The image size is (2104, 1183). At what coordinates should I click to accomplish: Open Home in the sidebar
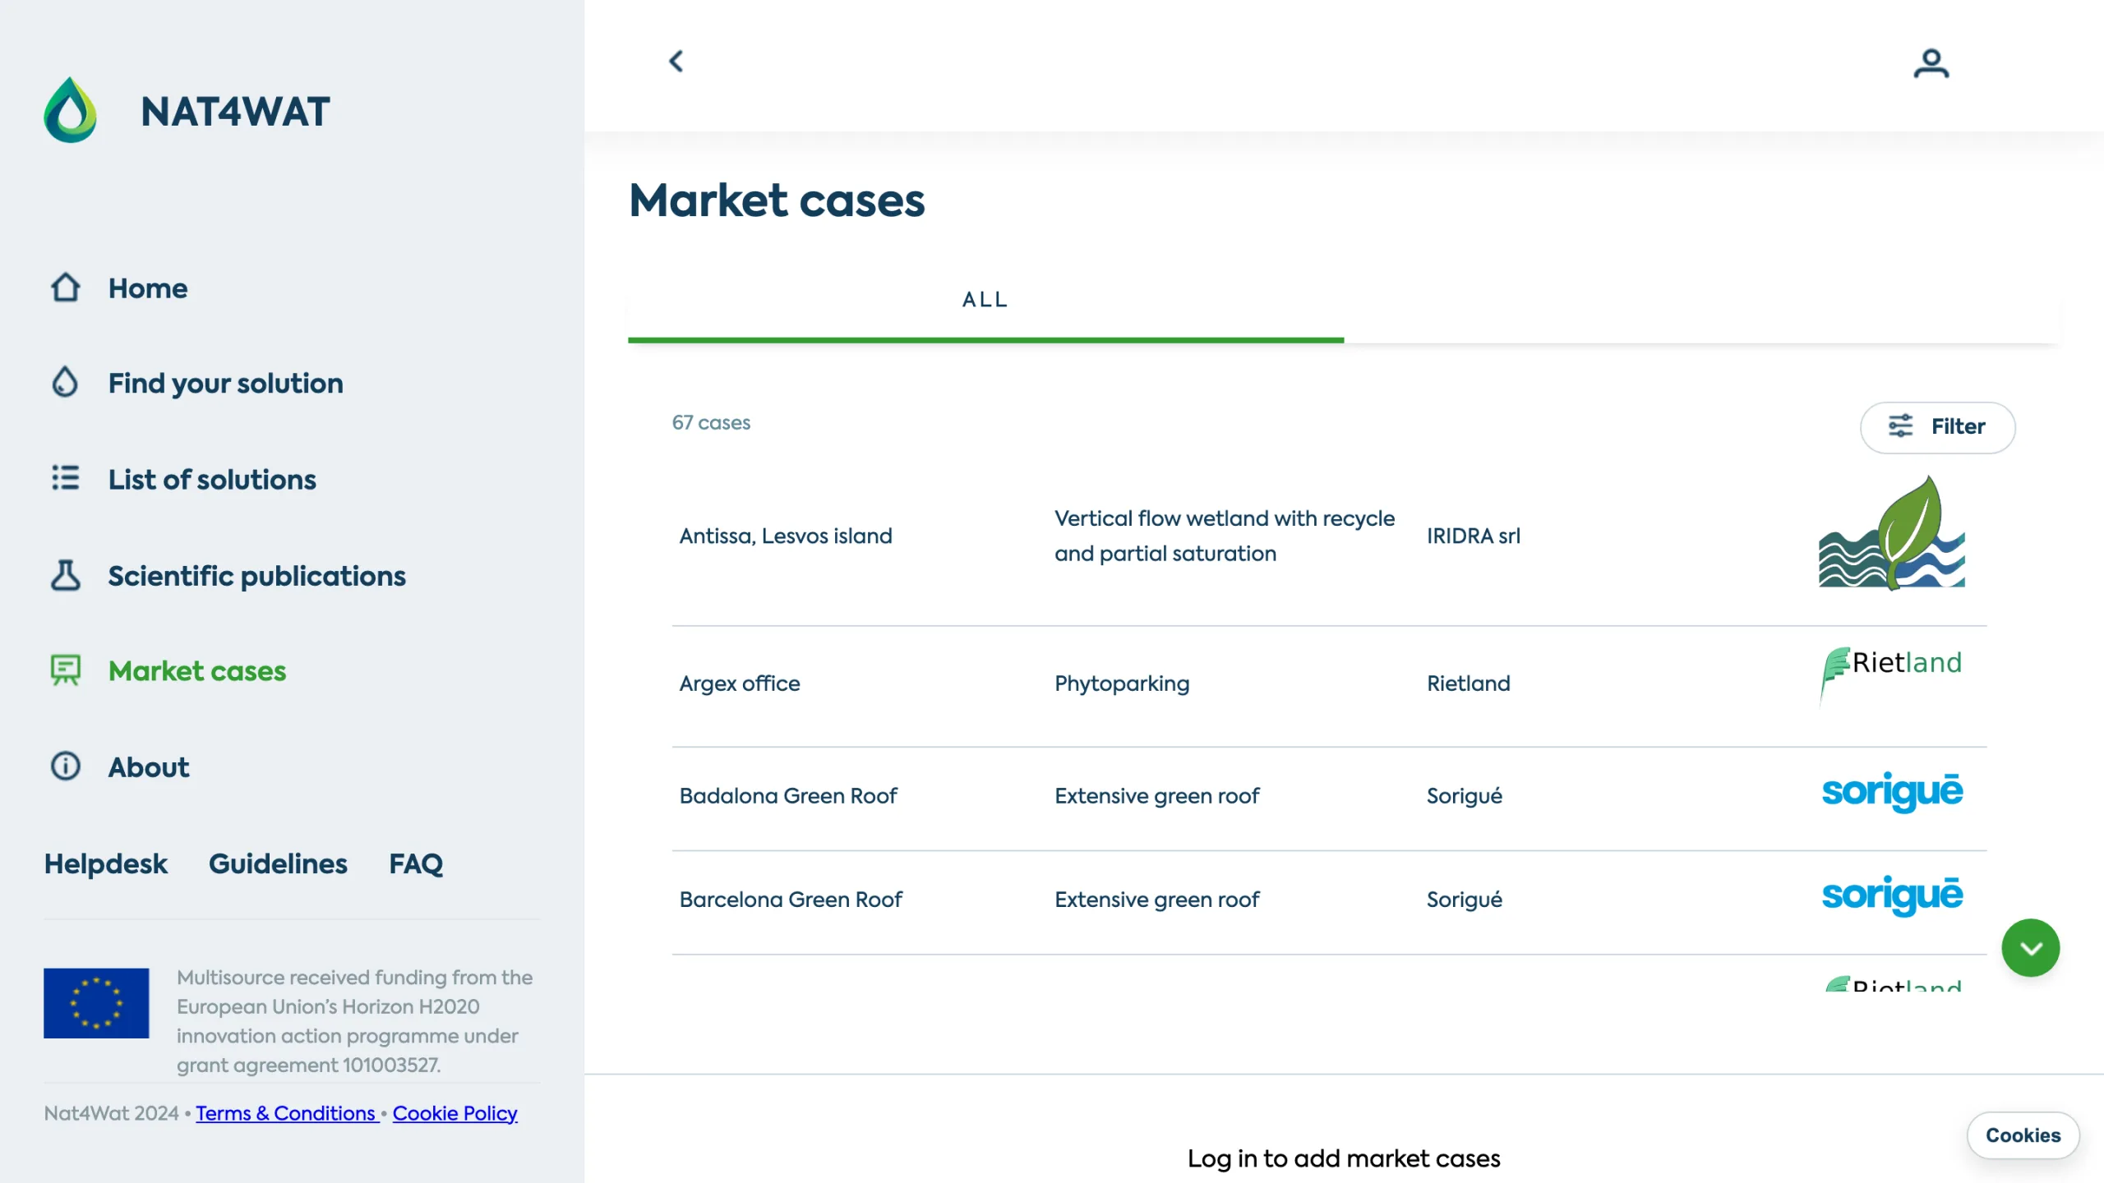[148, 288]
